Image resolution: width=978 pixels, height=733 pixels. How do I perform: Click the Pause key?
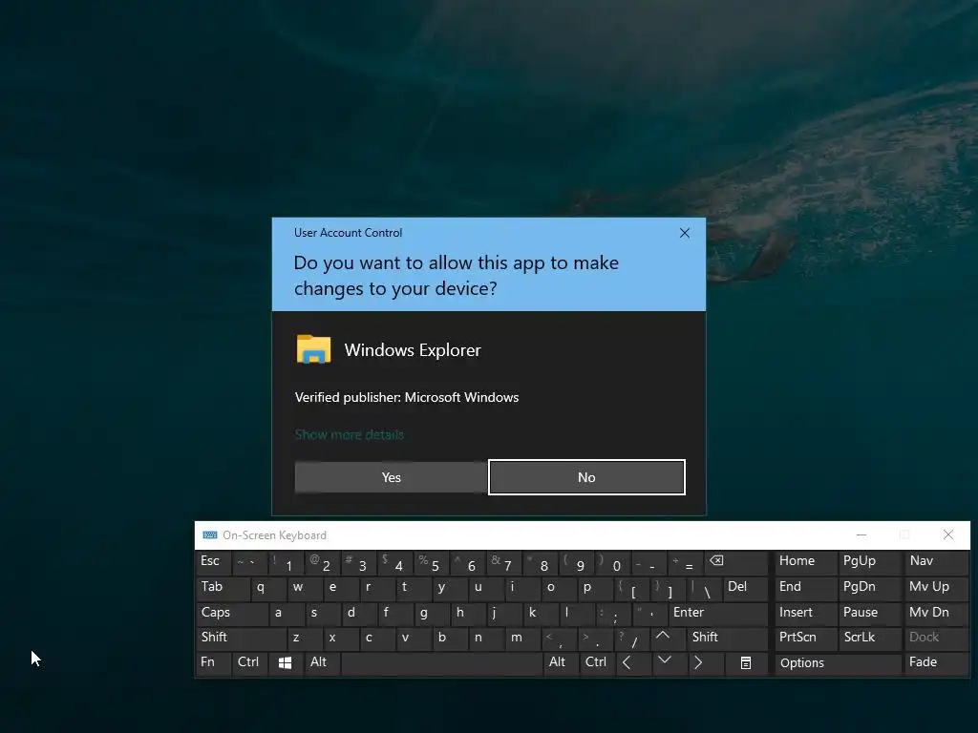click(869, 614)
